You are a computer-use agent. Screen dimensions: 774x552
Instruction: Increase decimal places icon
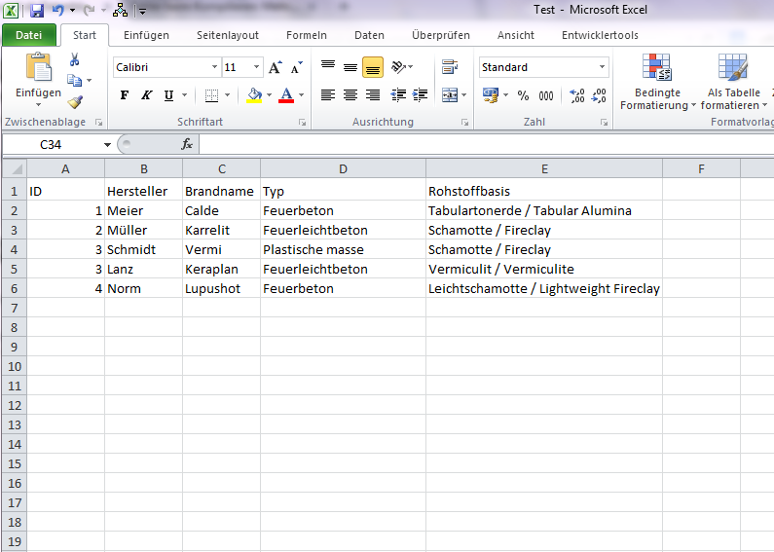(576, 95)
